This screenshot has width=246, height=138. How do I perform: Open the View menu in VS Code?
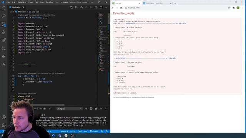click(30, 2)
